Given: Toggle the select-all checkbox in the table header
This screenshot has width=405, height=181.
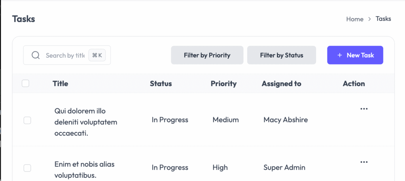Looking at the screenshot, I should [26, 83].
